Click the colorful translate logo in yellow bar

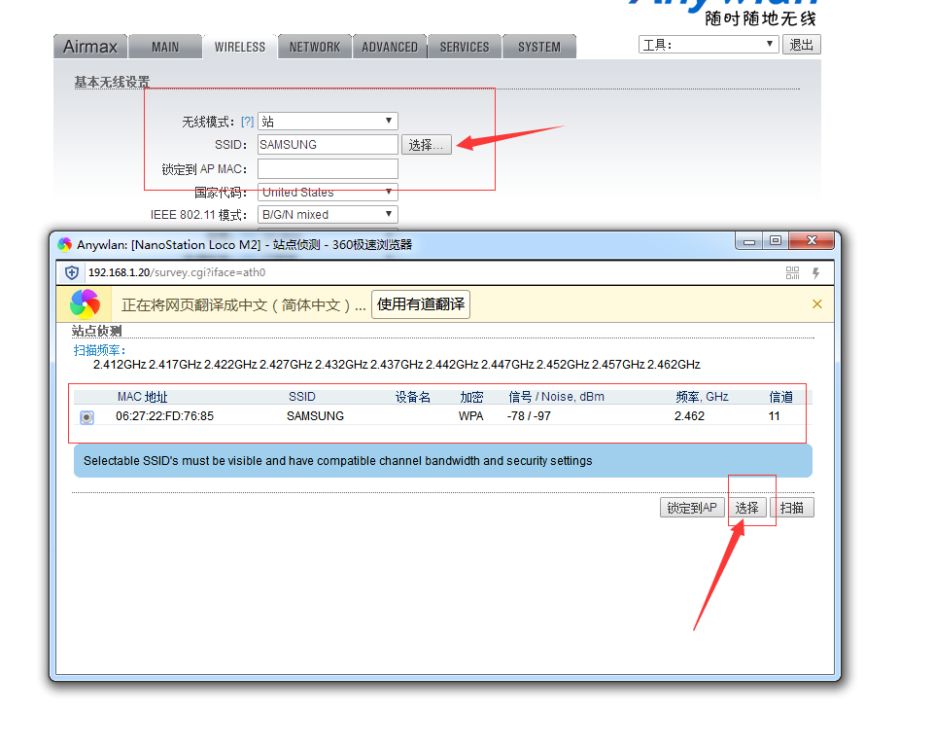coord(85,304)
